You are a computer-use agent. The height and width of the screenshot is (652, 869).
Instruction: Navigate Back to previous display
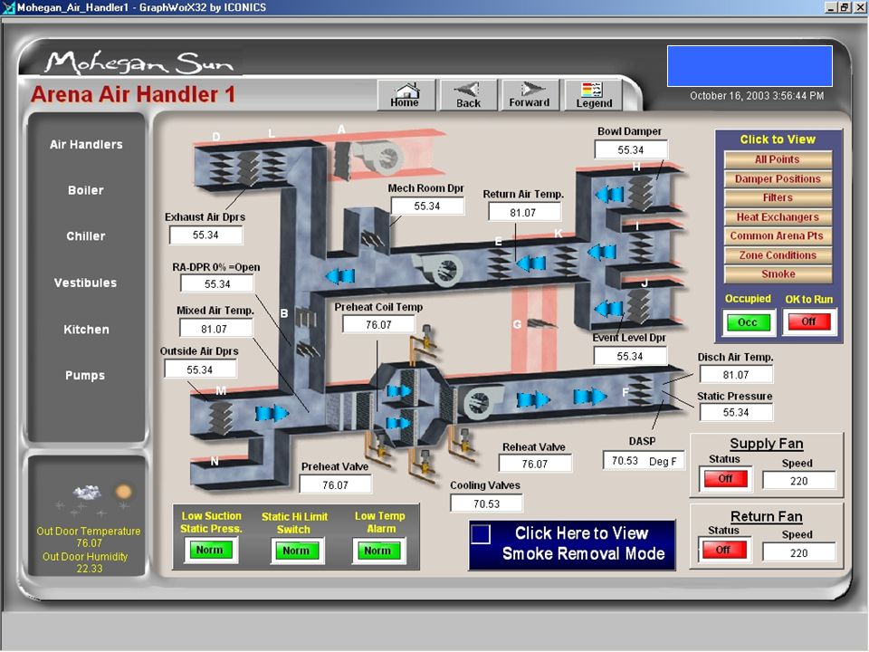click(468, 95)
